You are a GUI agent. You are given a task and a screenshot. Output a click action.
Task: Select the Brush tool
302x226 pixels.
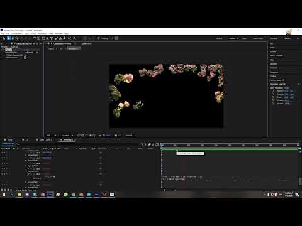pos(57,38)
